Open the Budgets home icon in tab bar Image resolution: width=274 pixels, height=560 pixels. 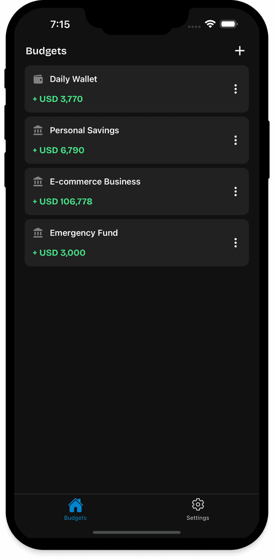(75, 504)
